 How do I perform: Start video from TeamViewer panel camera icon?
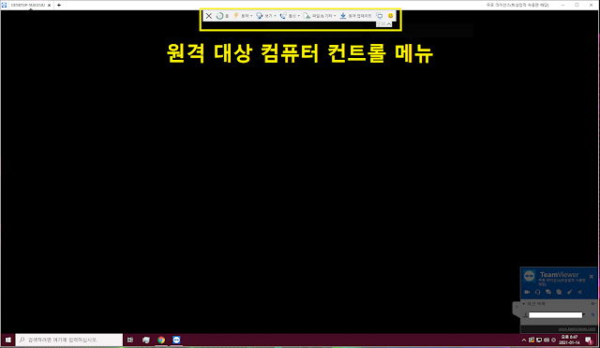[x=527, y=292]
